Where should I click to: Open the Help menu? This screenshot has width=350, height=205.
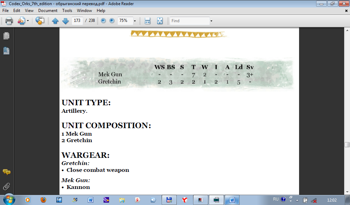click(101, 11)
